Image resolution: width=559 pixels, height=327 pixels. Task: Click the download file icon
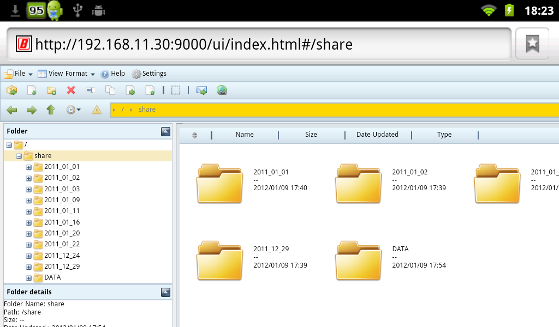(32, 90)
